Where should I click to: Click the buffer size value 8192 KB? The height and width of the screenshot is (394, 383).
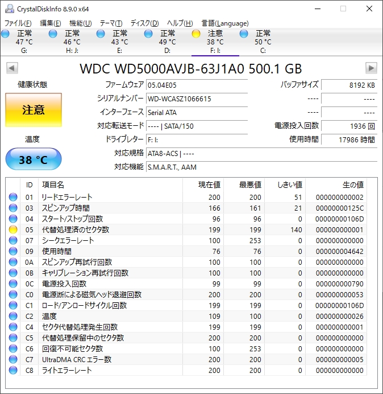349,85
